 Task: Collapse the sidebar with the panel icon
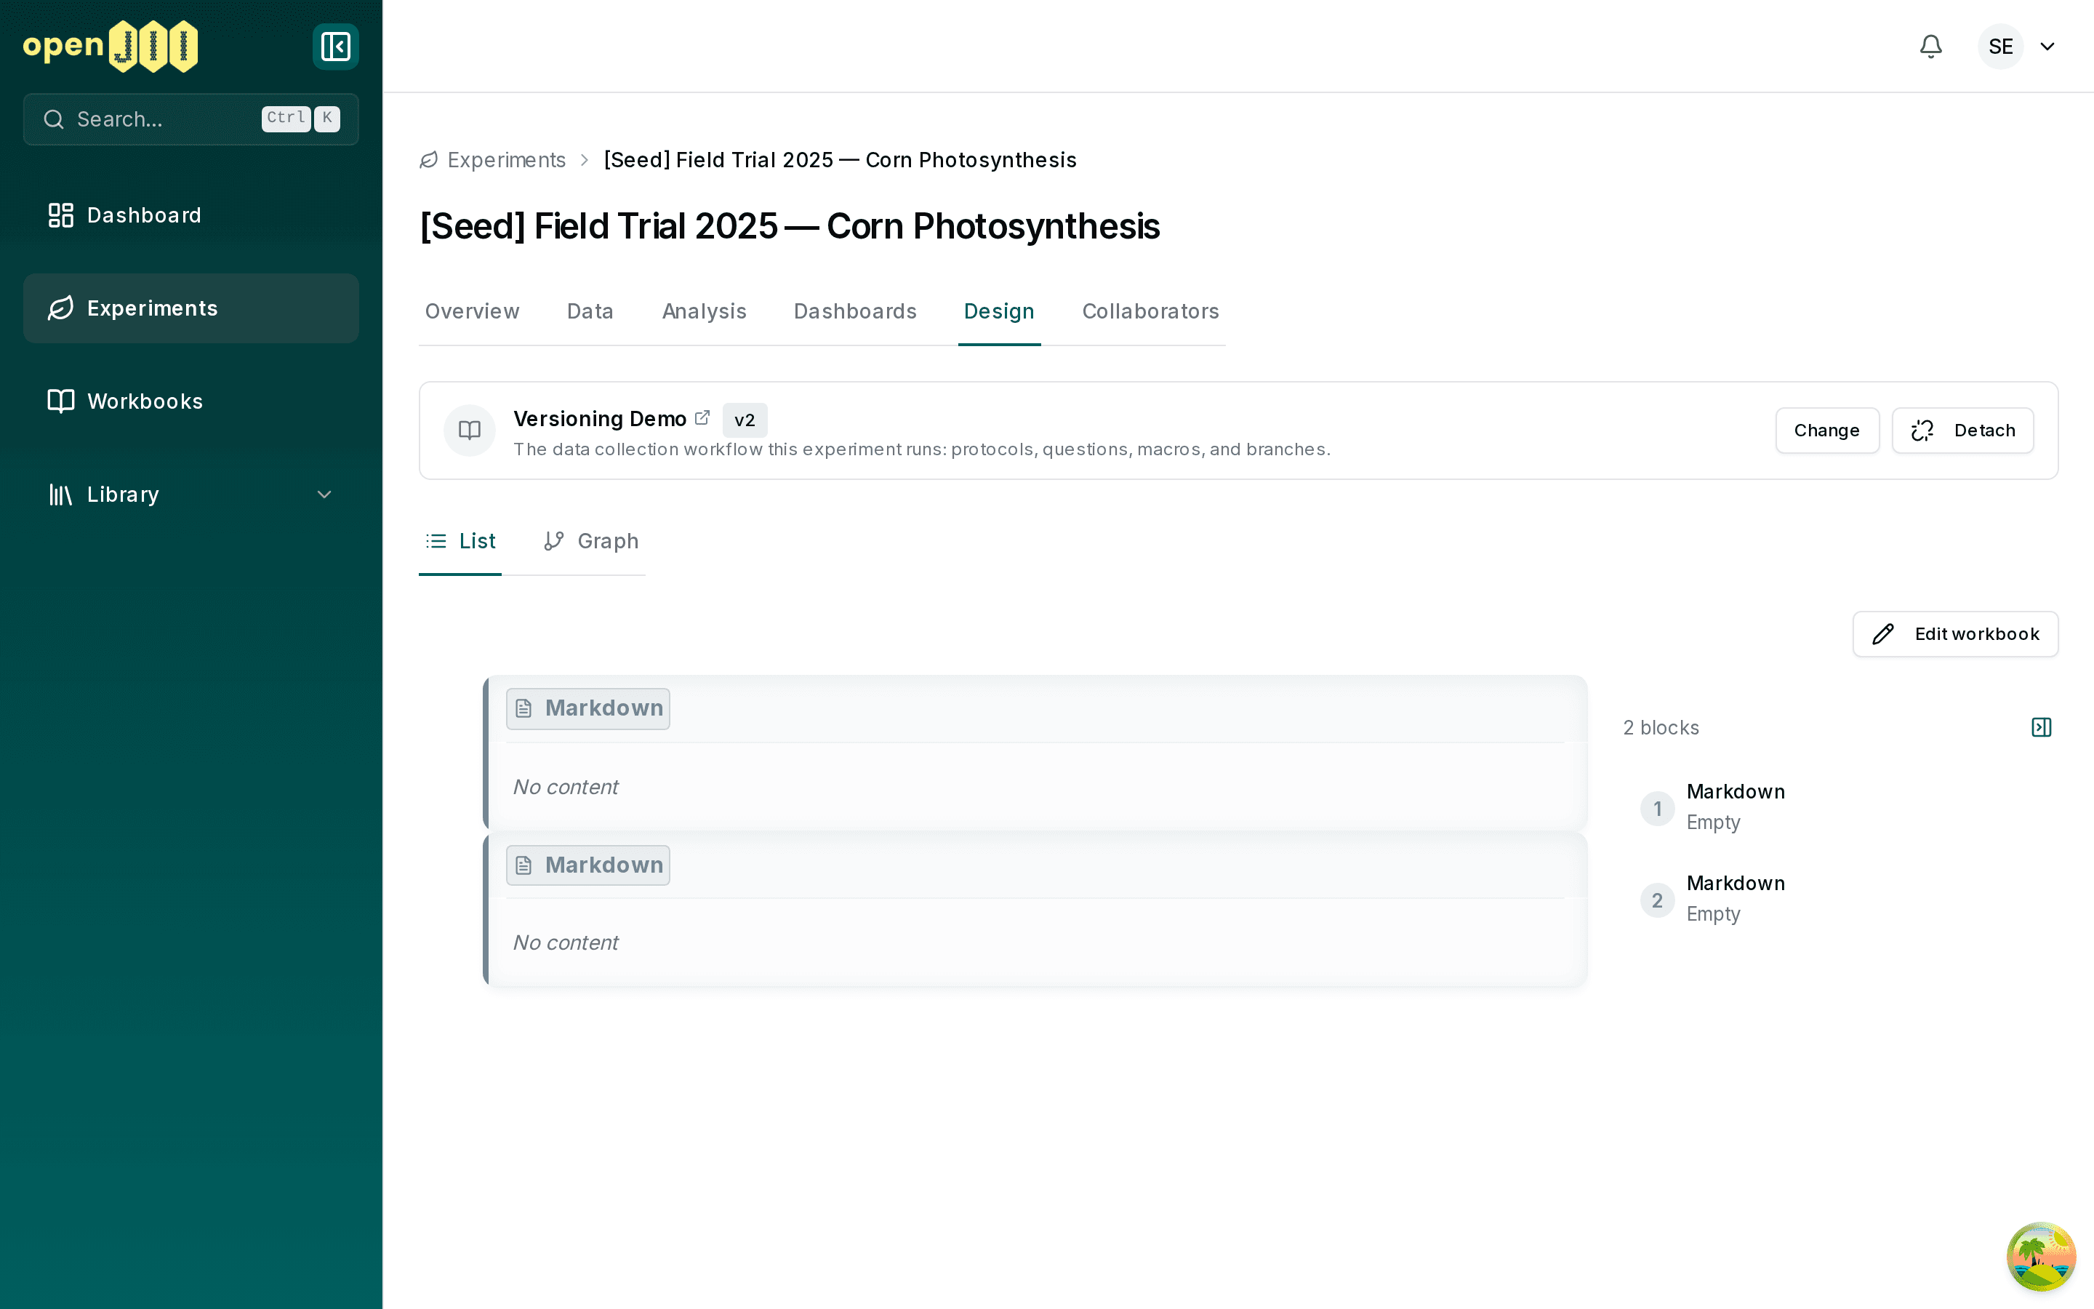(335, 46)
